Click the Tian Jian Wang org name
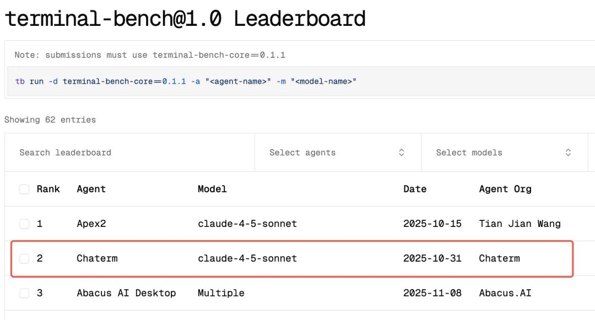Image resolution: width=595 pixels, height=320 pixels. [520, 224]
